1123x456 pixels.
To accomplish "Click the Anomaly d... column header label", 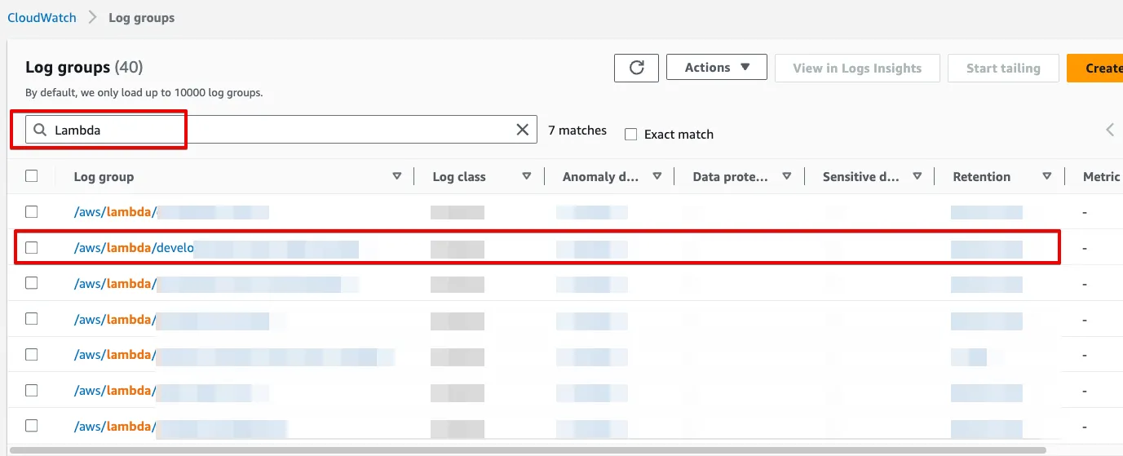I will [x=600, y=176].
